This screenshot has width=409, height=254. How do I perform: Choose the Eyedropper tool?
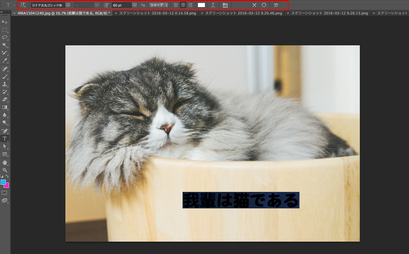5,60
